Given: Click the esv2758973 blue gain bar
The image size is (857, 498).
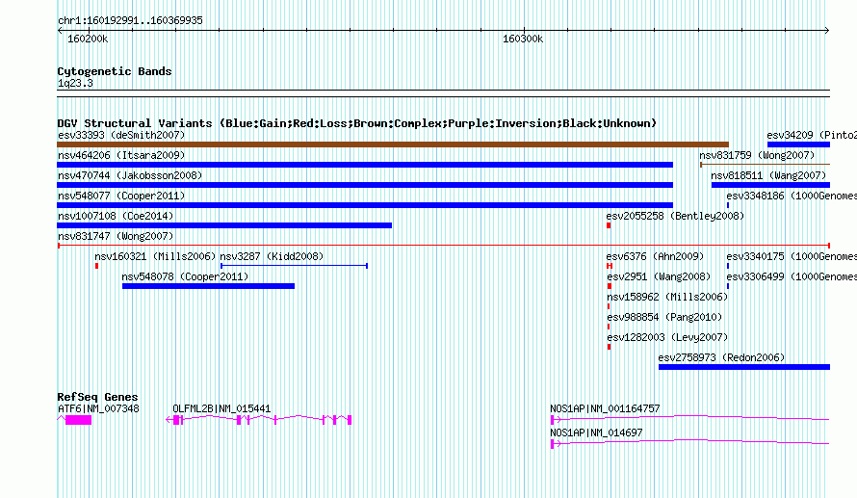Looking at the screenshot, I should (x=744, y=367).
